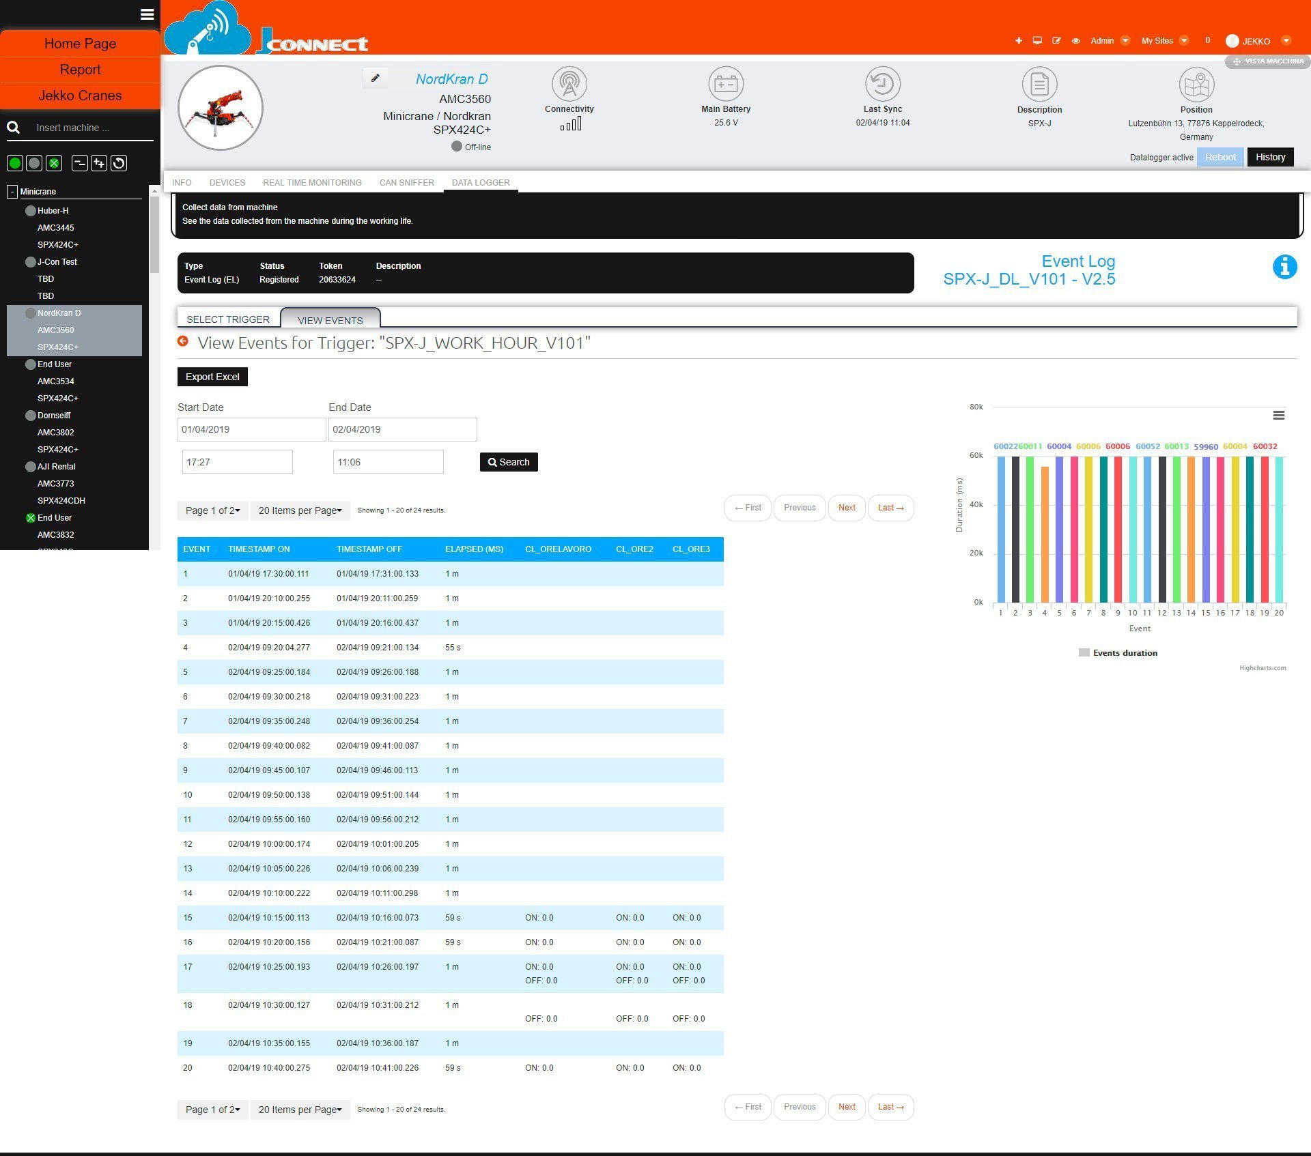The width and height of the screenshot is (1311, 1156).
Task: Click the hamburger menu icon
Action: (147, 14)
